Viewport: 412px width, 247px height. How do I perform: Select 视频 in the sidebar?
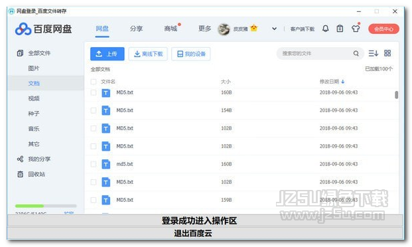point(34,98)
